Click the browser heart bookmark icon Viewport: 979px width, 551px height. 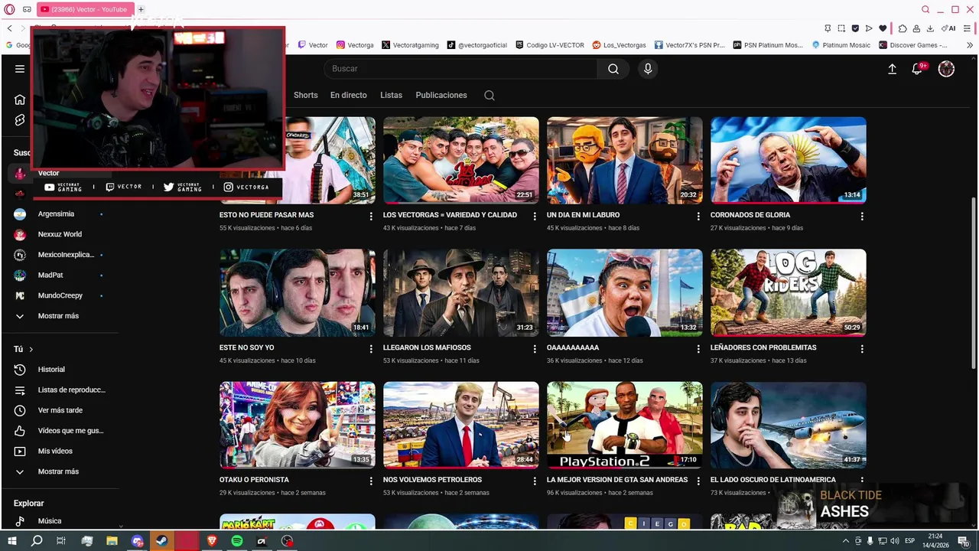pyautogui.click(x=883, y=28)
